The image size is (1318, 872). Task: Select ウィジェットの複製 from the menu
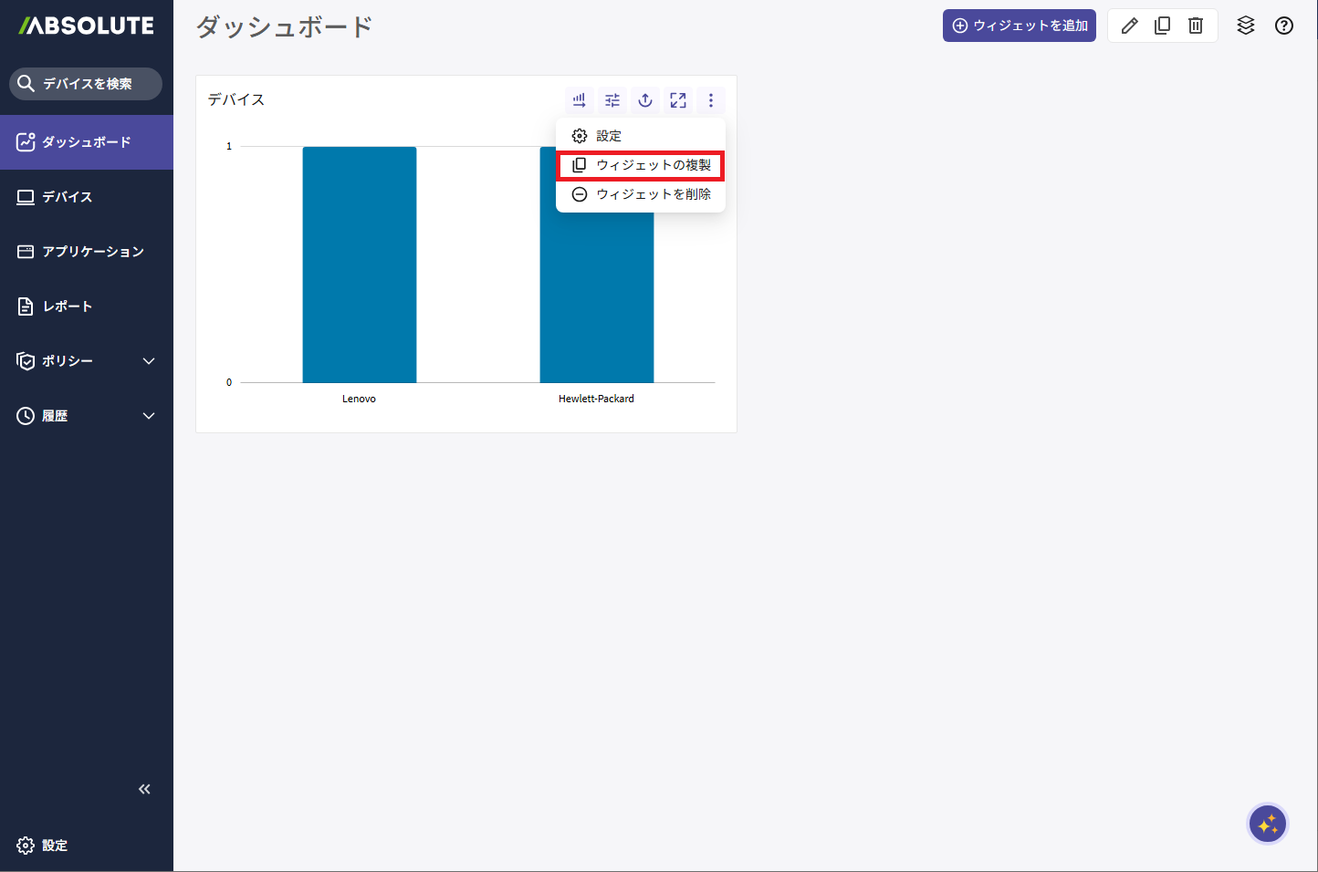click(641, 165)
